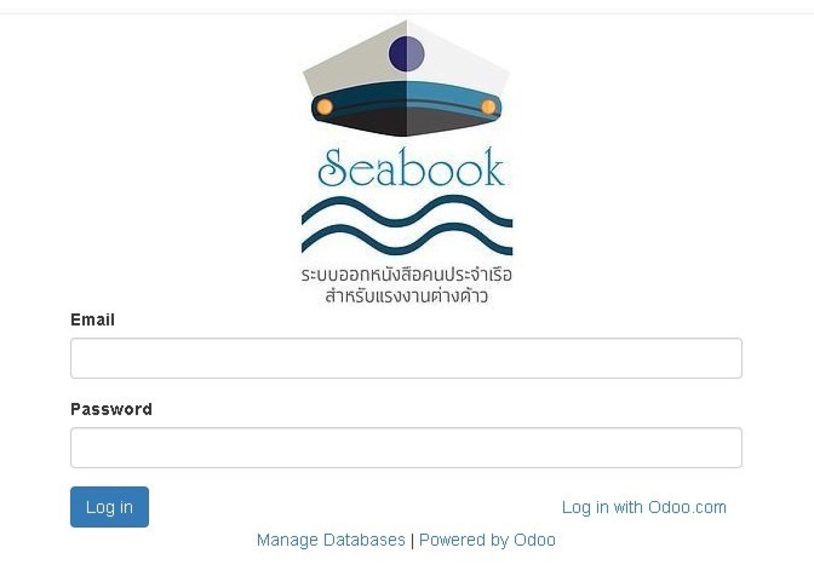Click the blue band of the captain's hat

point(406,101)
